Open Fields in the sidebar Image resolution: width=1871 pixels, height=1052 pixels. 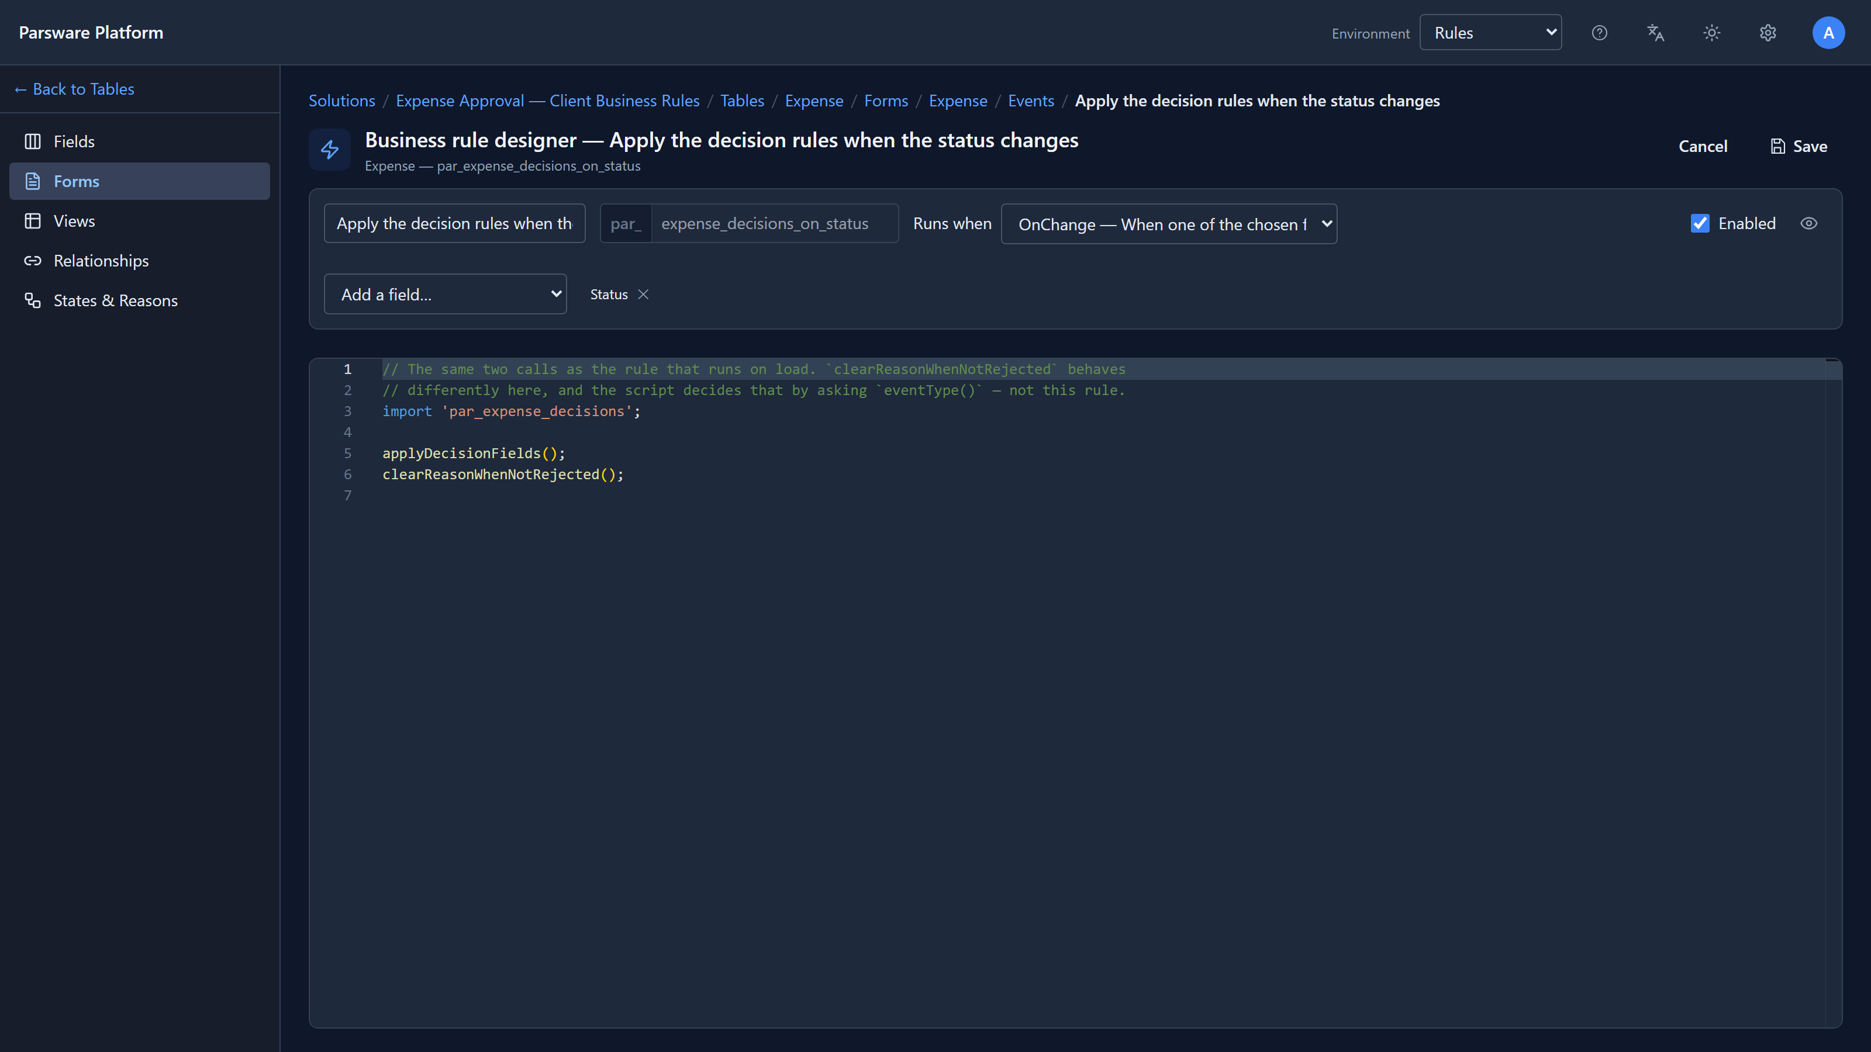(140, 141)
